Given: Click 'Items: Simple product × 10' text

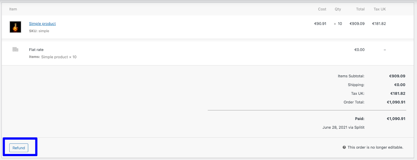Looking at the screenshot, I should tap(53, 57).
